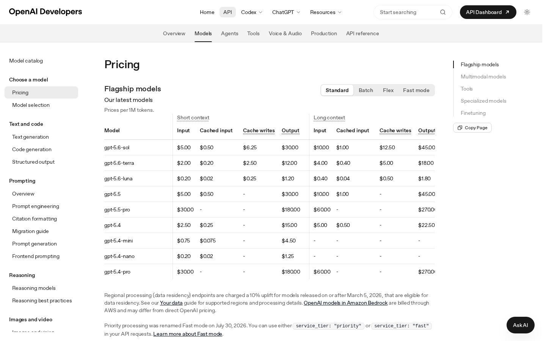Click the gpt-5.6-sol model row name
Screen dimensions: 546x341
coord(117,147)
